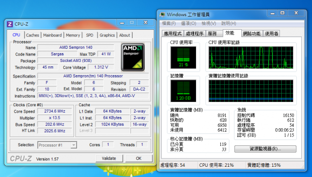Click the Package value Socket AM3 (938)
This screenshot has width=312, height=177.
(76, 60)
